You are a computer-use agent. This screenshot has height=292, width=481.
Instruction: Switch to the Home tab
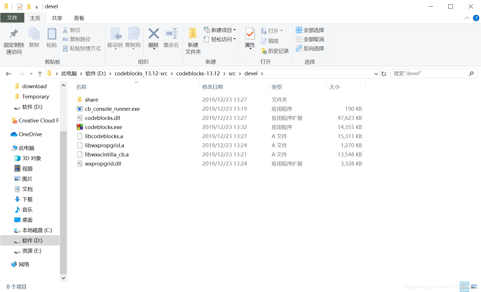[x=35, y=18]
